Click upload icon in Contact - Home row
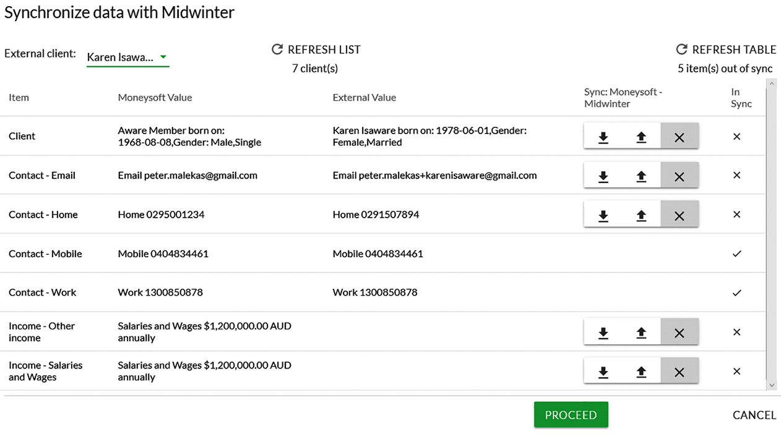Viewport: 781px width, 434px height. (x=641, y=215)
